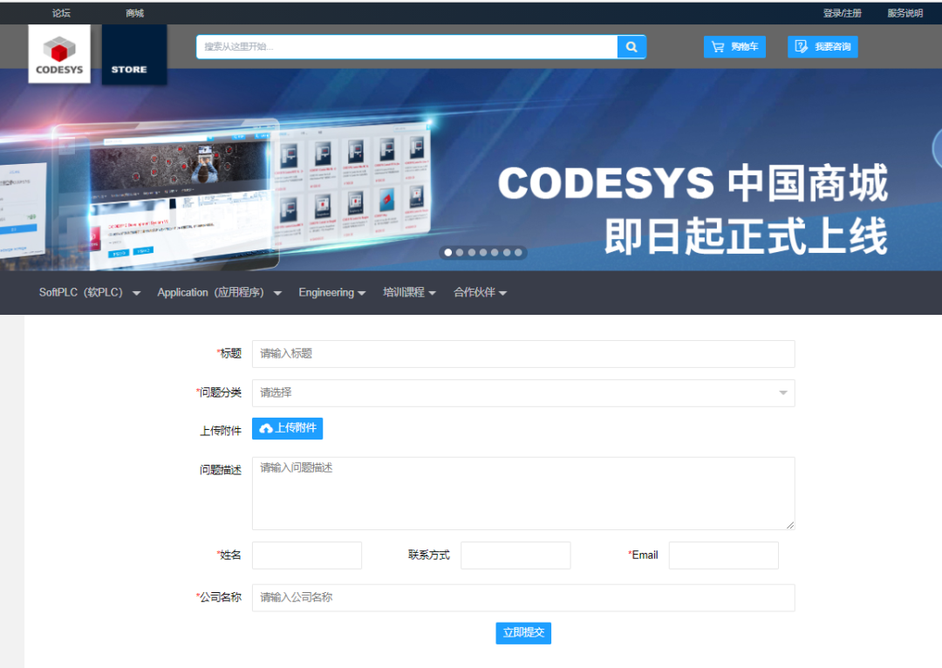Select the first carousel indicator dot

[x=448, y=253]
